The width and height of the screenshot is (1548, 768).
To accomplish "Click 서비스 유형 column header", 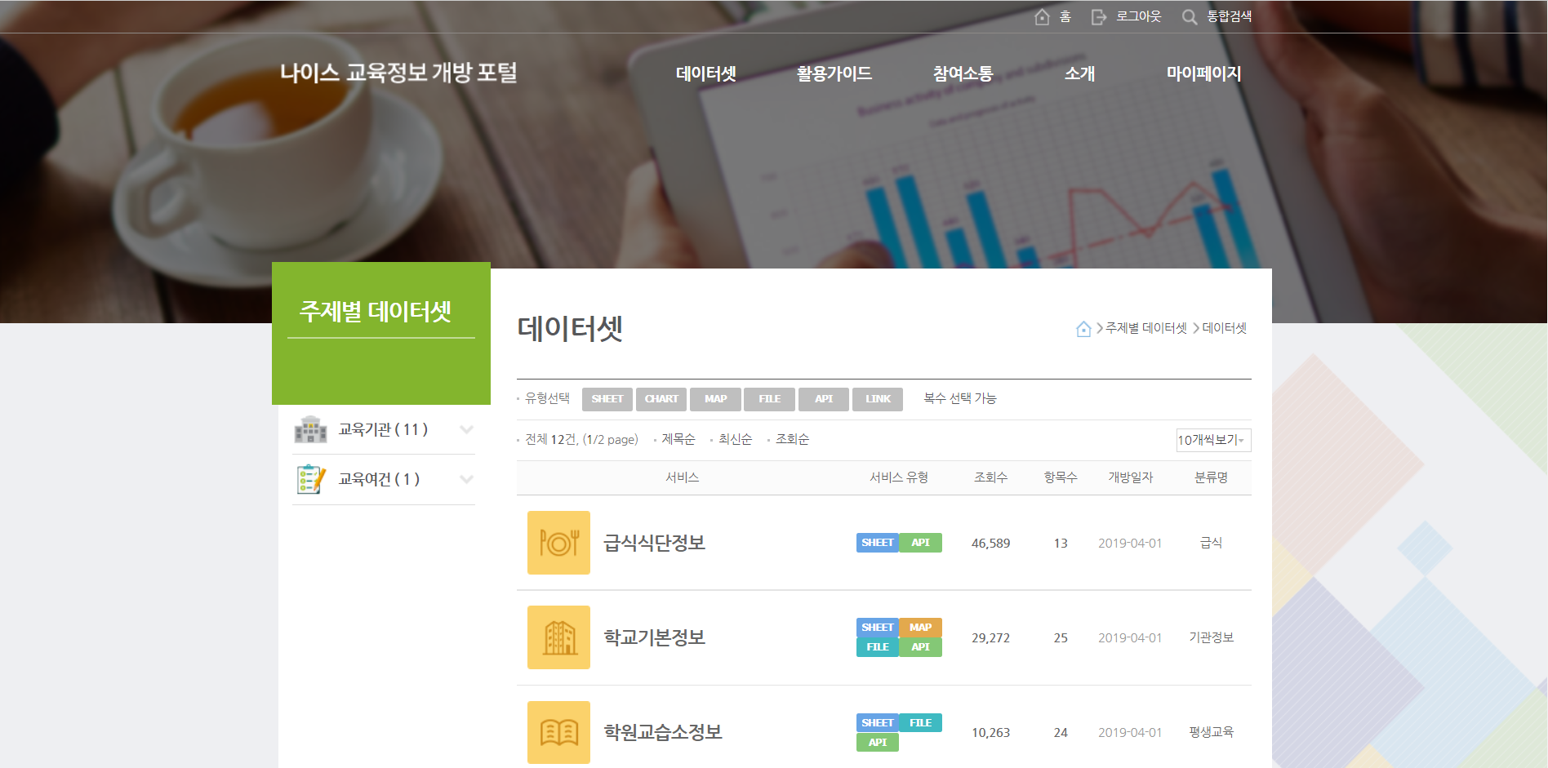I will pos(899,477).
